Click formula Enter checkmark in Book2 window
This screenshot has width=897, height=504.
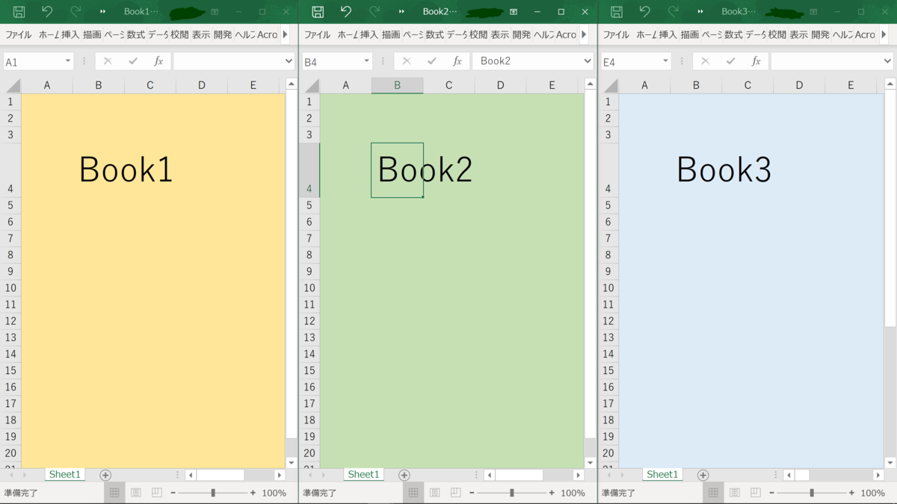point(432,61)
